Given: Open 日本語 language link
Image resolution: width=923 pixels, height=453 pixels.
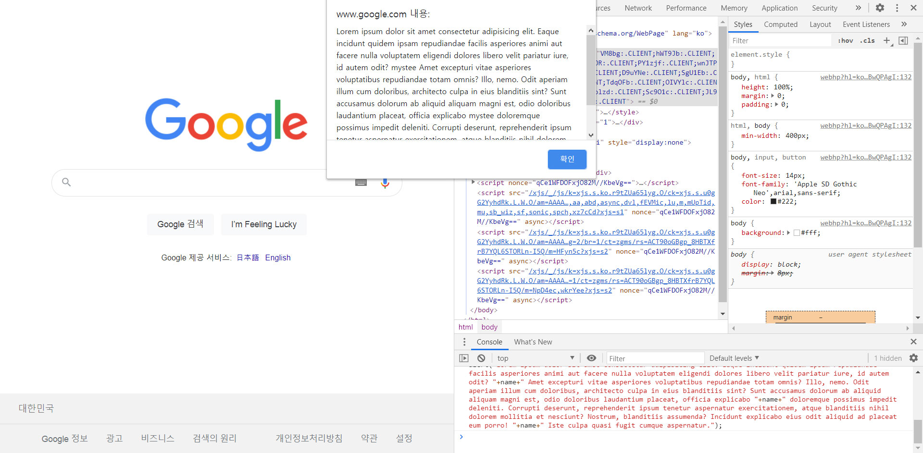Looking at the screenshot, I should click(248, 257).
